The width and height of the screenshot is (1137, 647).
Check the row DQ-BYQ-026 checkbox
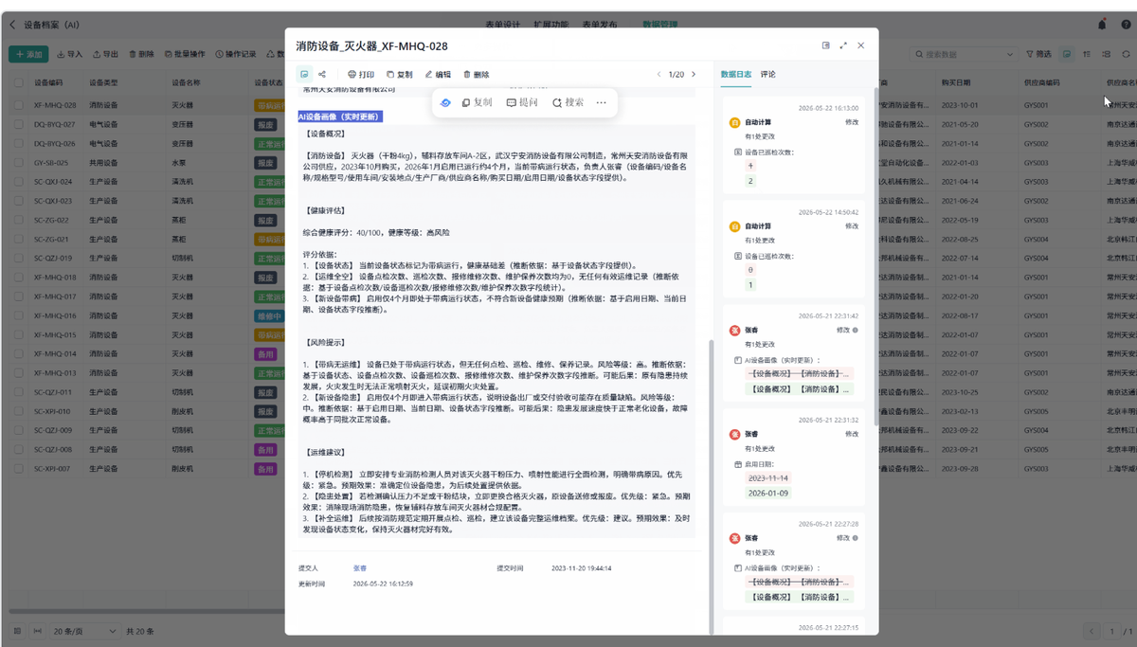click(x=18, y=143)
